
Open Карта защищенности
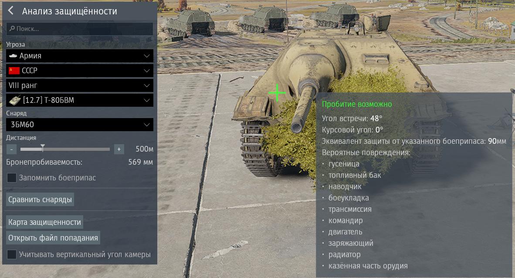pos(45,222)
